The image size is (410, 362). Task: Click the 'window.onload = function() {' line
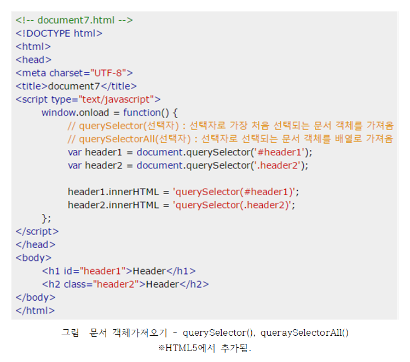109,113
